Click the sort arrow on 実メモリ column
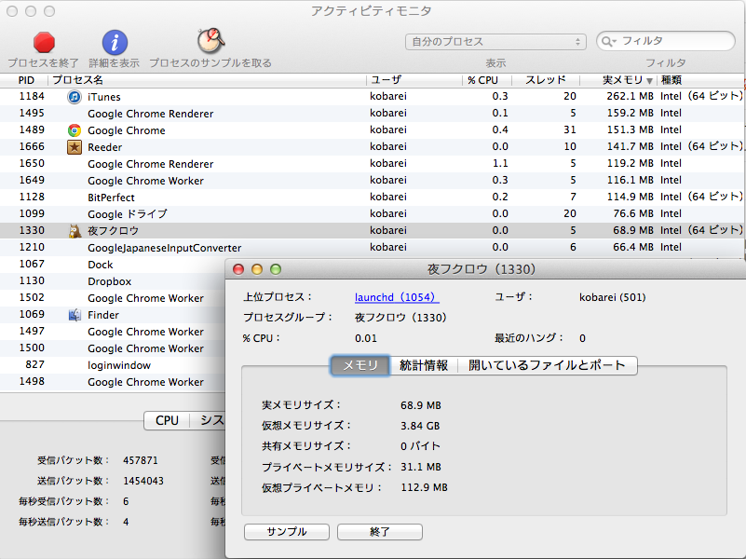 (x=649, y=81)
